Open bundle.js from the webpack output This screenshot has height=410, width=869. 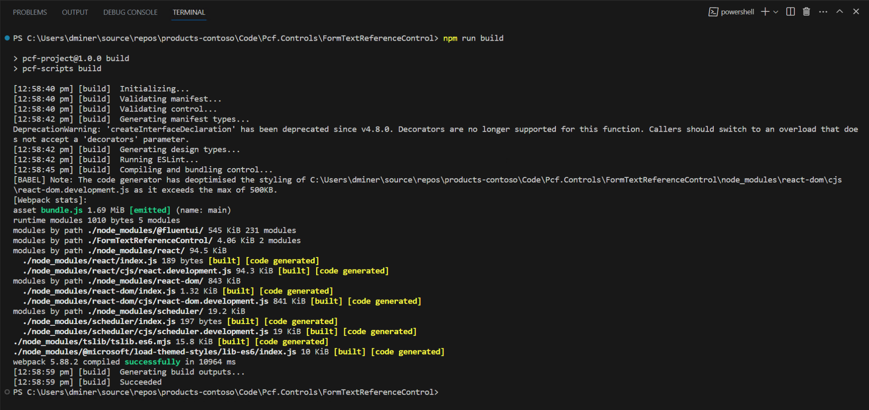[62, 210]
